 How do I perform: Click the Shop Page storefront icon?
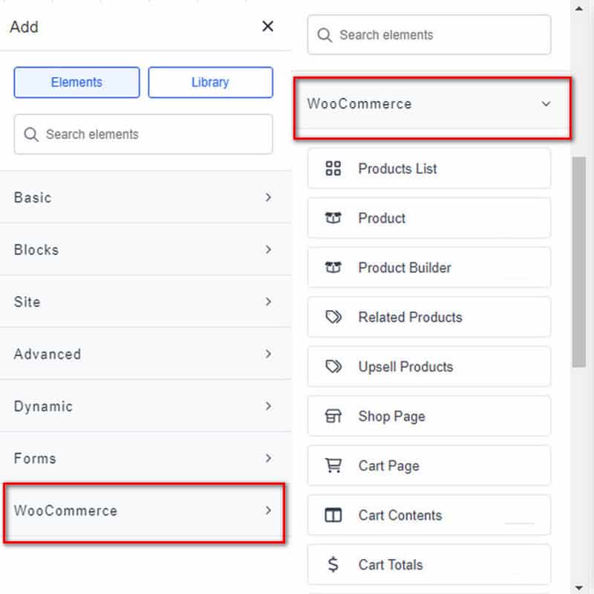[333, 416]
